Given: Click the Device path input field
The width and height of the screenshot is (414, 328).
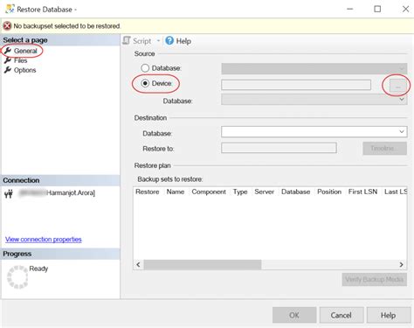Looking at the screenshot, I should pos(296,85).
